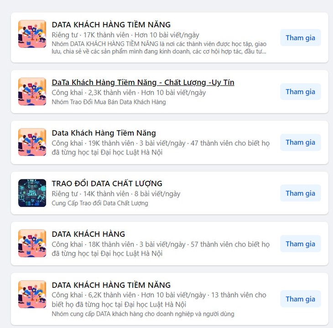The width and height of the screenshot is (333, 328).
Task: Open the Big Data icon of TRAO ĐỔI DATA CHẤT LƯỢNG
Action: point(32,193)
